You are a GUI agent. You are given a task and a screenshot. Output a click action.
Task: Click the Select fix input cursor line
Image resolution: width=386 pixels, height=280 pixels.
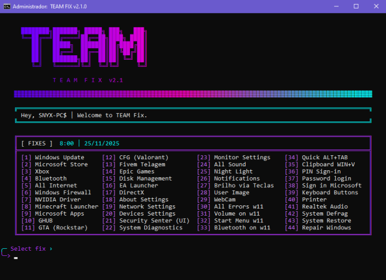tap(16, 258)
